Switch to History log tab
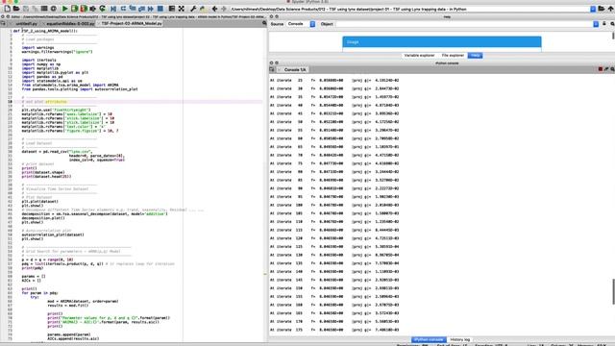 tap(459, 339)
